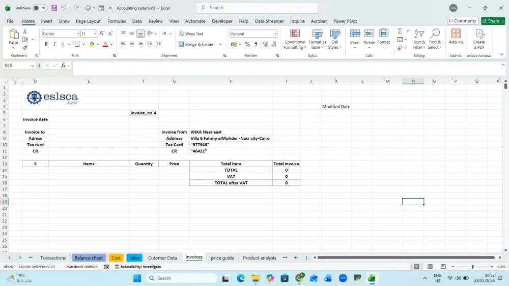The image size is (509, 286).
Task: Expand the Merge & Center dropdown arrow
Action: (x=220, y=44)
